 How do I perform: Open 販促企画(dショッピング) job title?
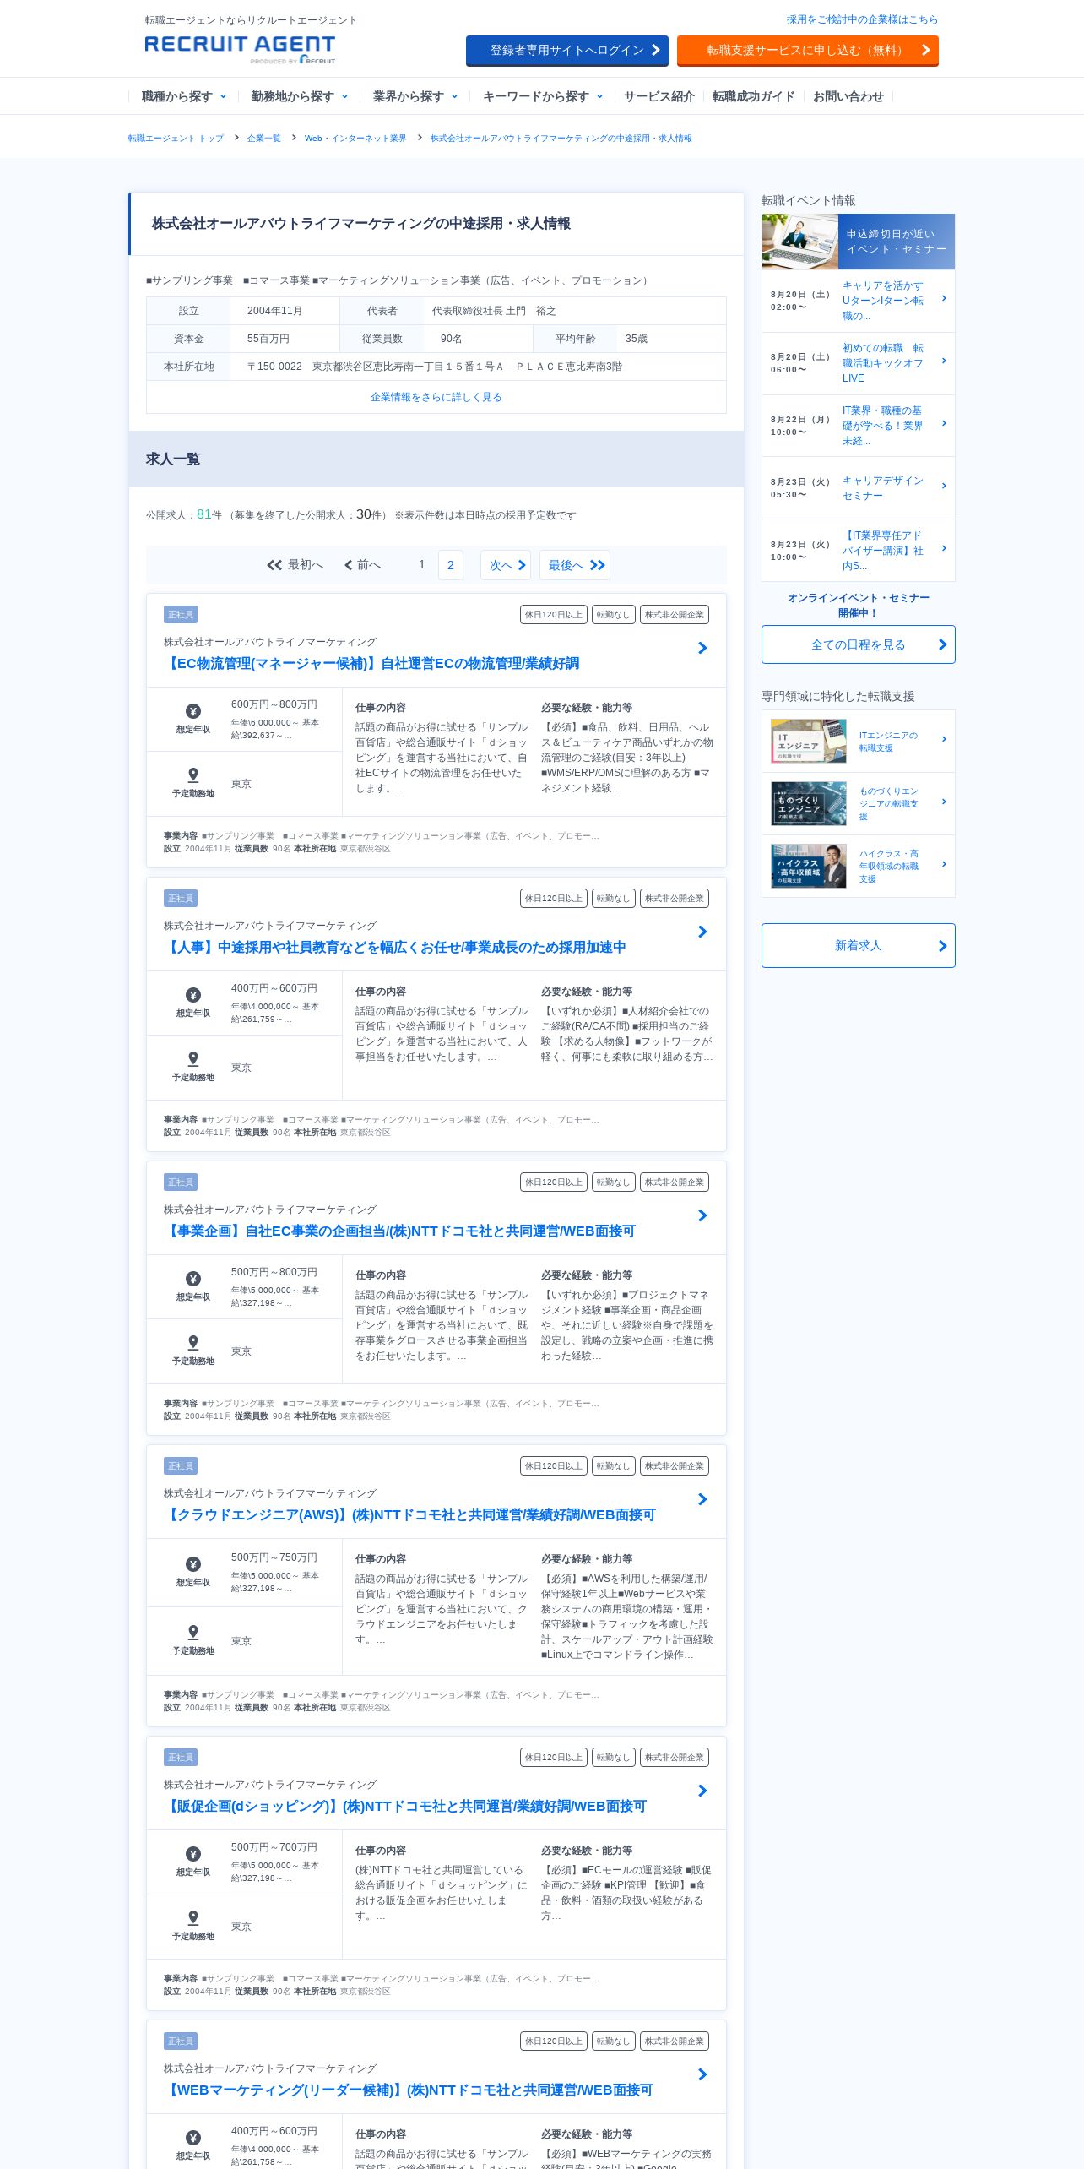click(x=405, y=1806)
